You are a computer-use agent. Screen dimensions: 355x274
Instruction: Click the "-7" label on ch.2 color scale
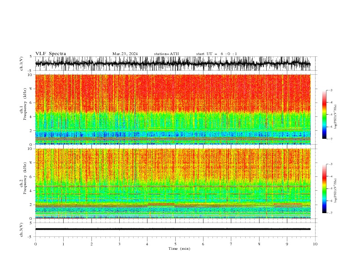[x=331, y=213]
